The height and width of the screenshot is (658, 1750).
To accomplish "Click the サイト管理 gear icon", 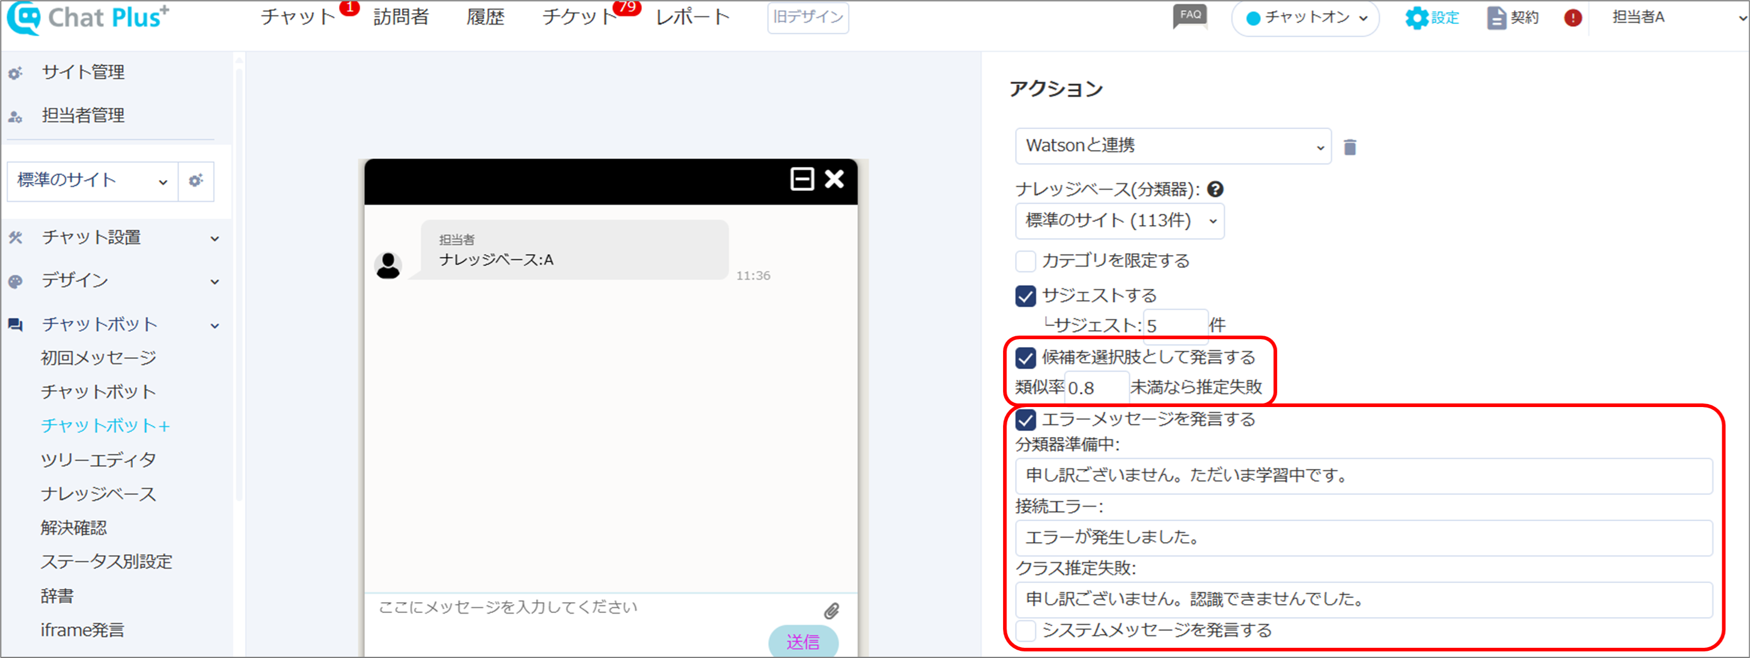I will coord(16,73).
